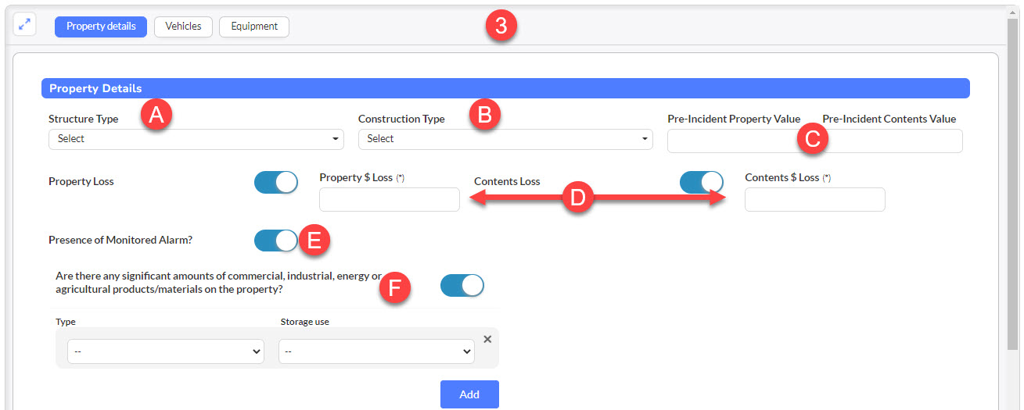Select the Property details tab
The image size is (1024, 410).
pyautogui.click(x=101, y=27)
